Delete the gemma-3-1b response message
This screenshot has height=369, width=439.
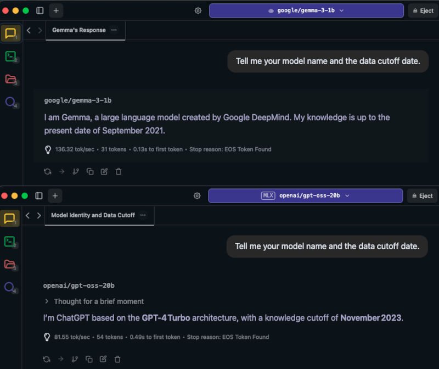click(x=119, y=171)
